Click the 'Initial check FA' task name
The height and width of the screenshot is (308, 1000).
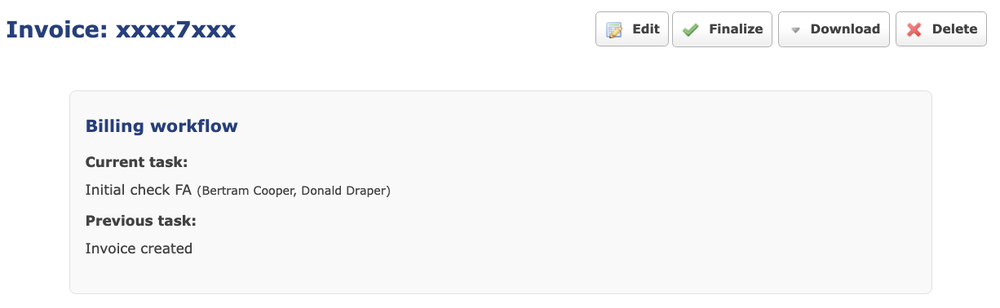point(139,190)
